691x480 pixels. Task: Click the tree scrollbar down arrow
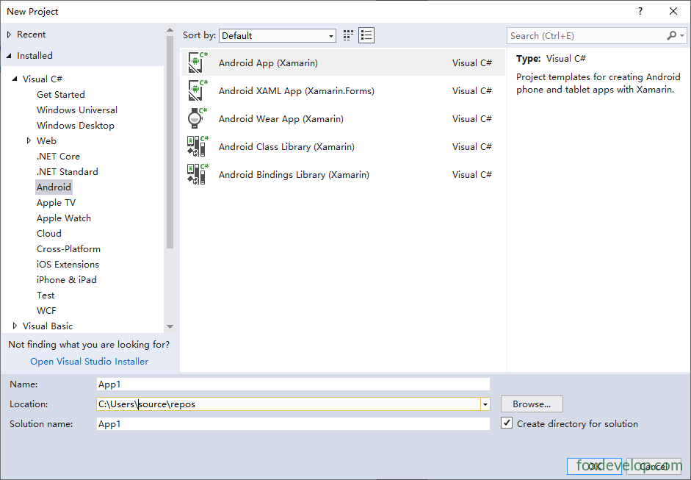[x=170, y=327]
